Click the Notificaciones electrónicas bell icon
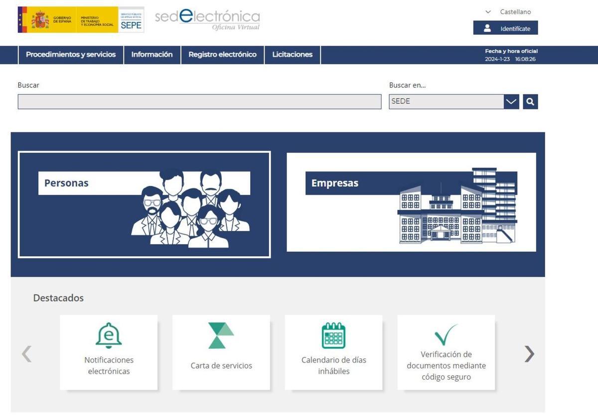 click(109, 335)
